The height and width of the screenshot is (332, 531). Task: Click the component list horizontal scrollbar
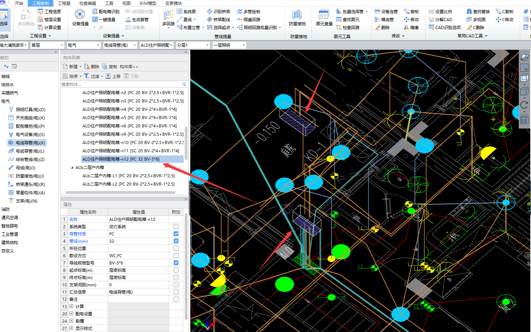coord(120,192)
